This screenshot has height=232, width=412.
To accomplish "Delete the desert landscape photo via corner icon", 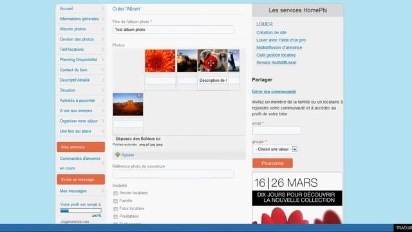I will click(139, 96).
